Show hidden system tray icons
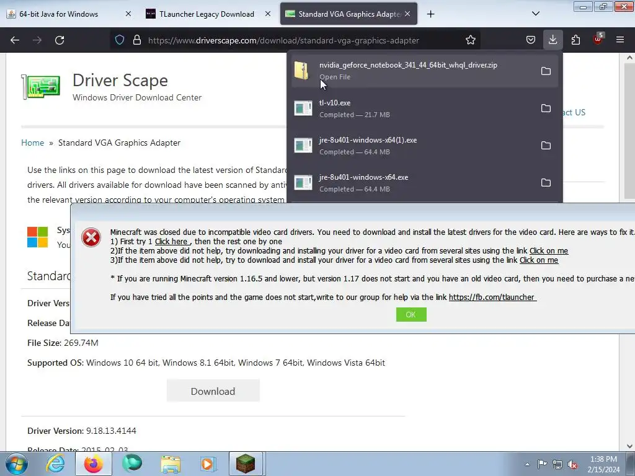The image size is (635, 476). (527, 464)
